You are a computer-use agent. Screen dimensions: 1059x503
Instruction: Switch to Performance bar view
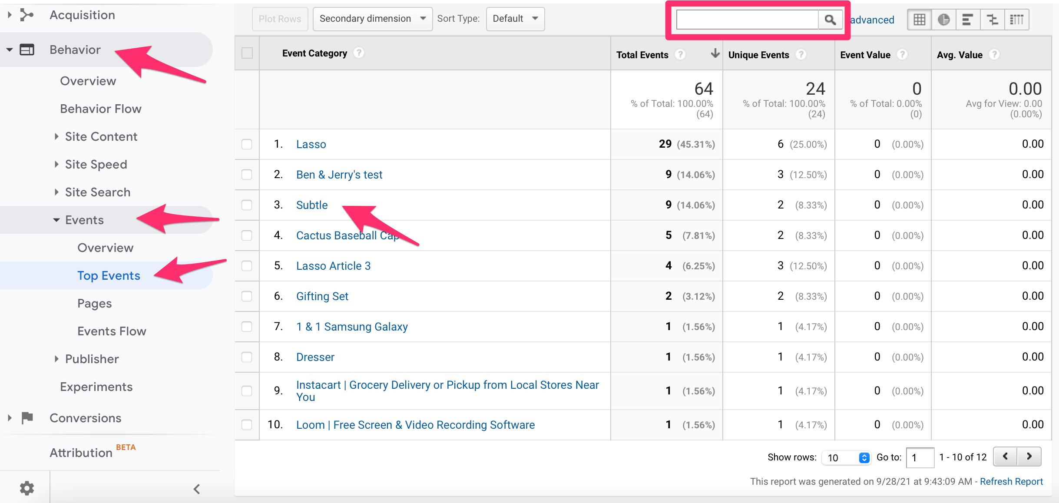pyautogui.click(x=968, y=20)
